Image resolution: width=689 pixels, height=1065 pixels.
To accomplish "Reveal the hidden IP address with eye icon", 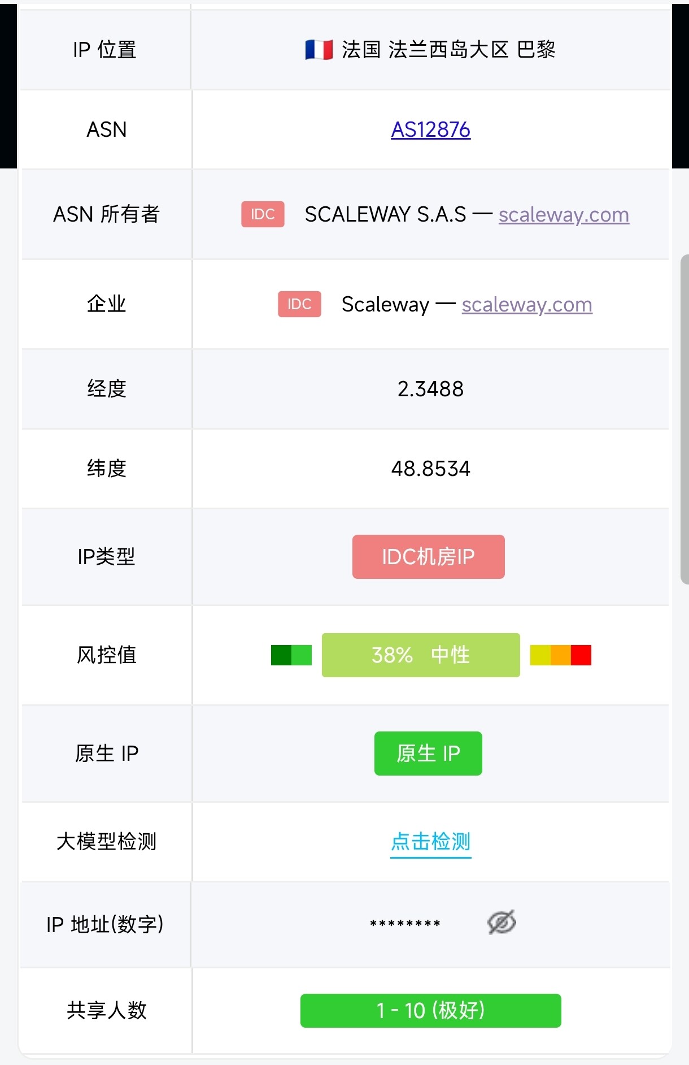I will 502,922.
